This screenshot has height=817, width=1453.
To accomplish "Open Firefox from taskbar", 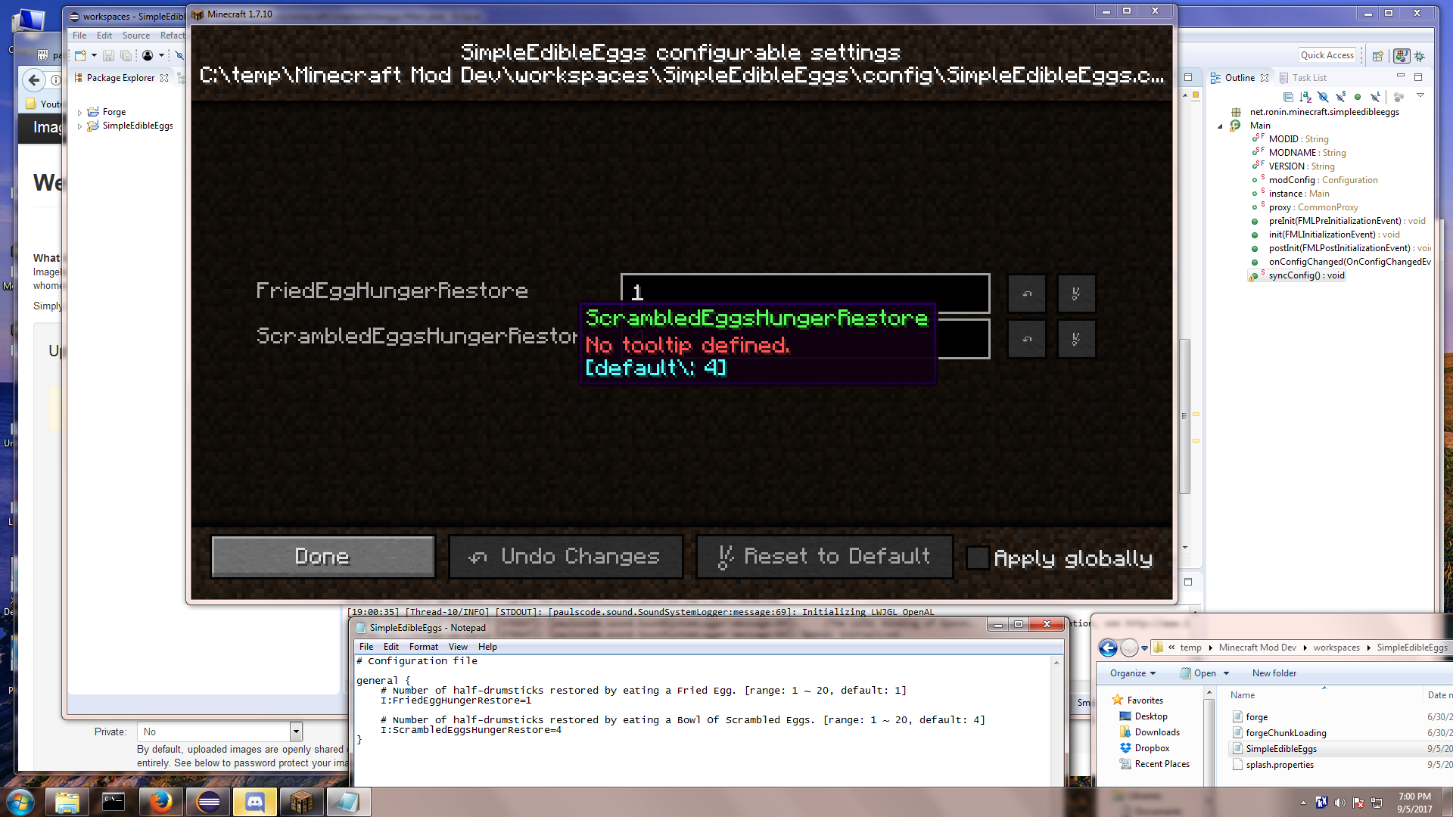I will point(160,802).
